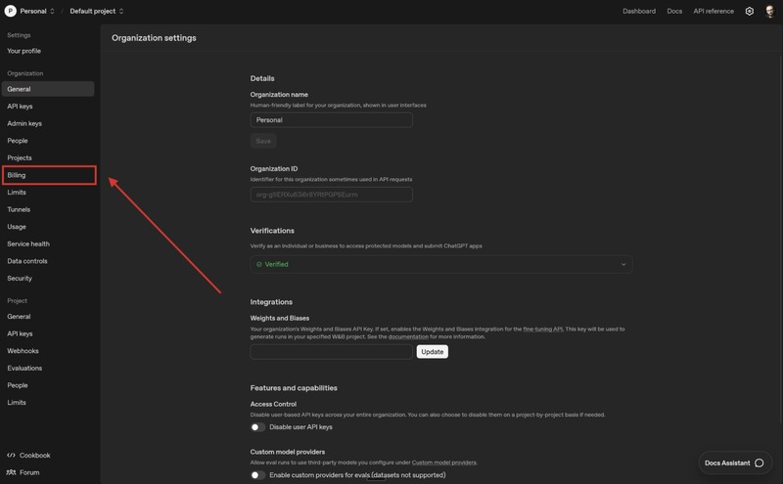Go to Dashboard in top navigation
Viewport: 783px width, 484px height.
point(639,11)
